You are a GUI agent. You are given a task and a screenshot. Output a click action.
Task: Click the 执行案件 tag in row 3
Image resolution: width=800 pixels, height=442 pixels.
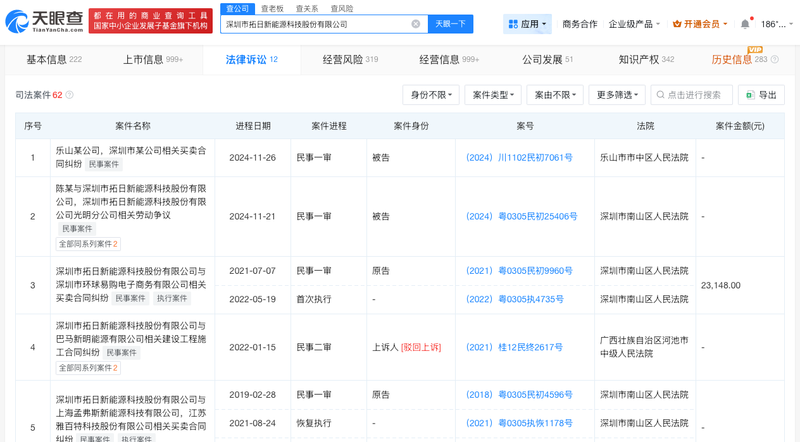172,298
